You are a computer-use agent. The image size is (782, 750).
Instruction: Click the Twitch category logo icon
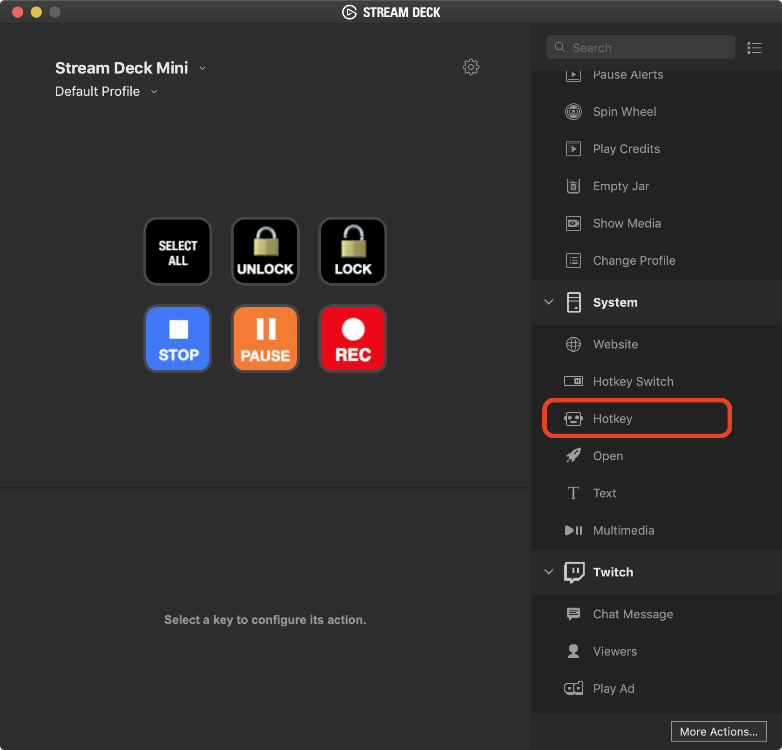[x=574, y=572]
